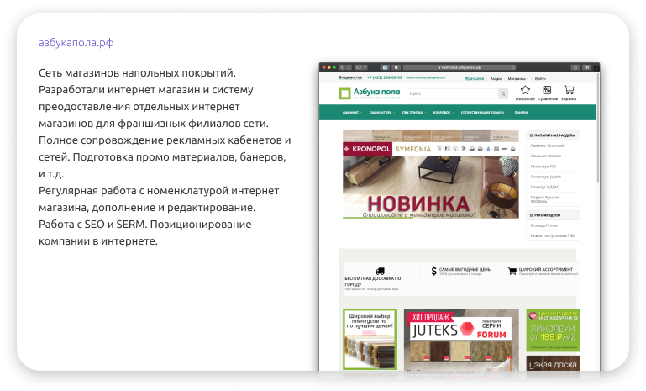Open the Франшиза link

pyautogui.click(x=474, y=78)
